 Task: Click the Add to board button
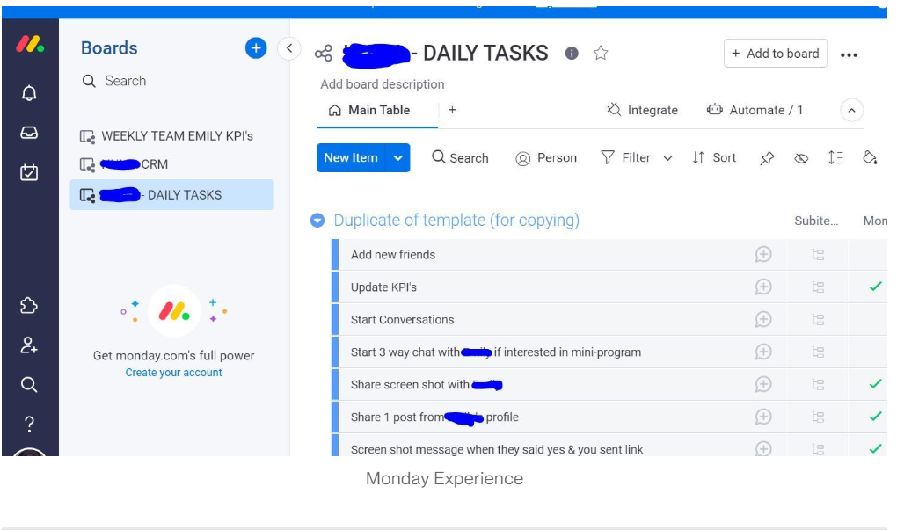775,53
